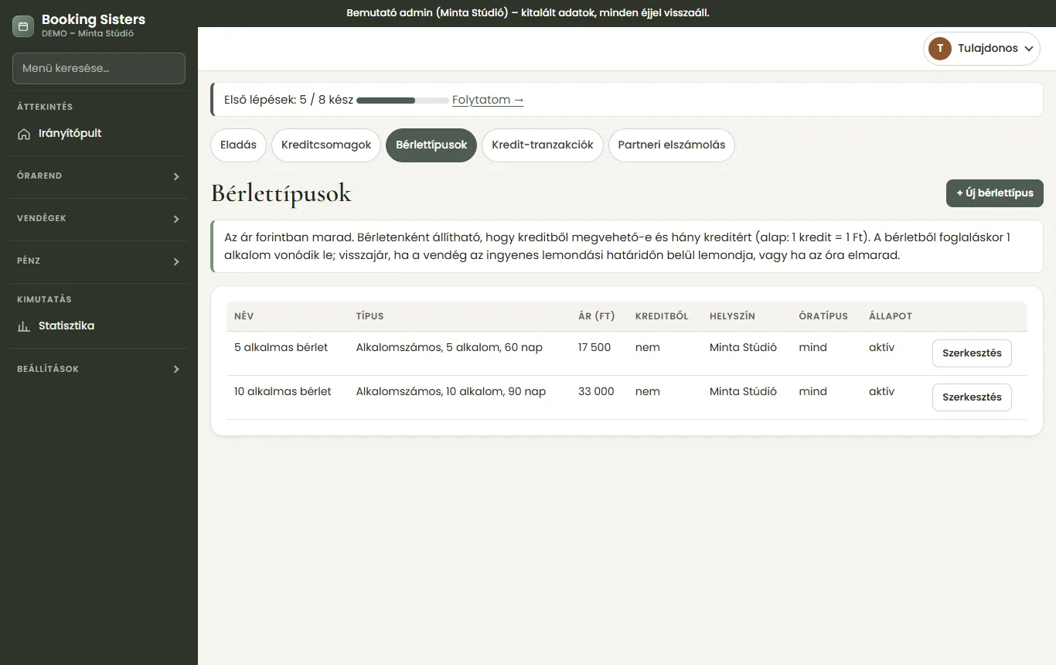Focus the Menü keresése search field
The height and width of the screenshot is (665, 1056).
[x=99, y=68]
